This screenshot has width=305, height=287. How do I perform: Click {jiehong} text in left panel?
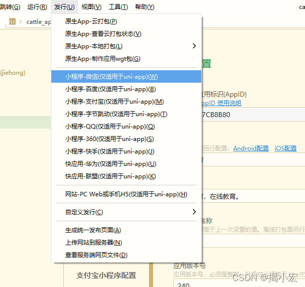[x=13, y=73]
